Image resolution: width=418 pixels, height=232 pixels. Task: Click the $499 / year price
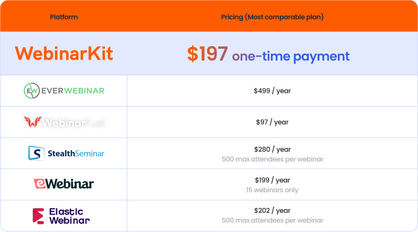tap(272, 91)
